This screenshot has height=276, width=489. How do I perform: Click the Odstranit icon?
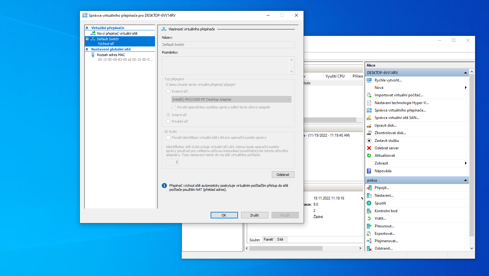click(369, 248)
